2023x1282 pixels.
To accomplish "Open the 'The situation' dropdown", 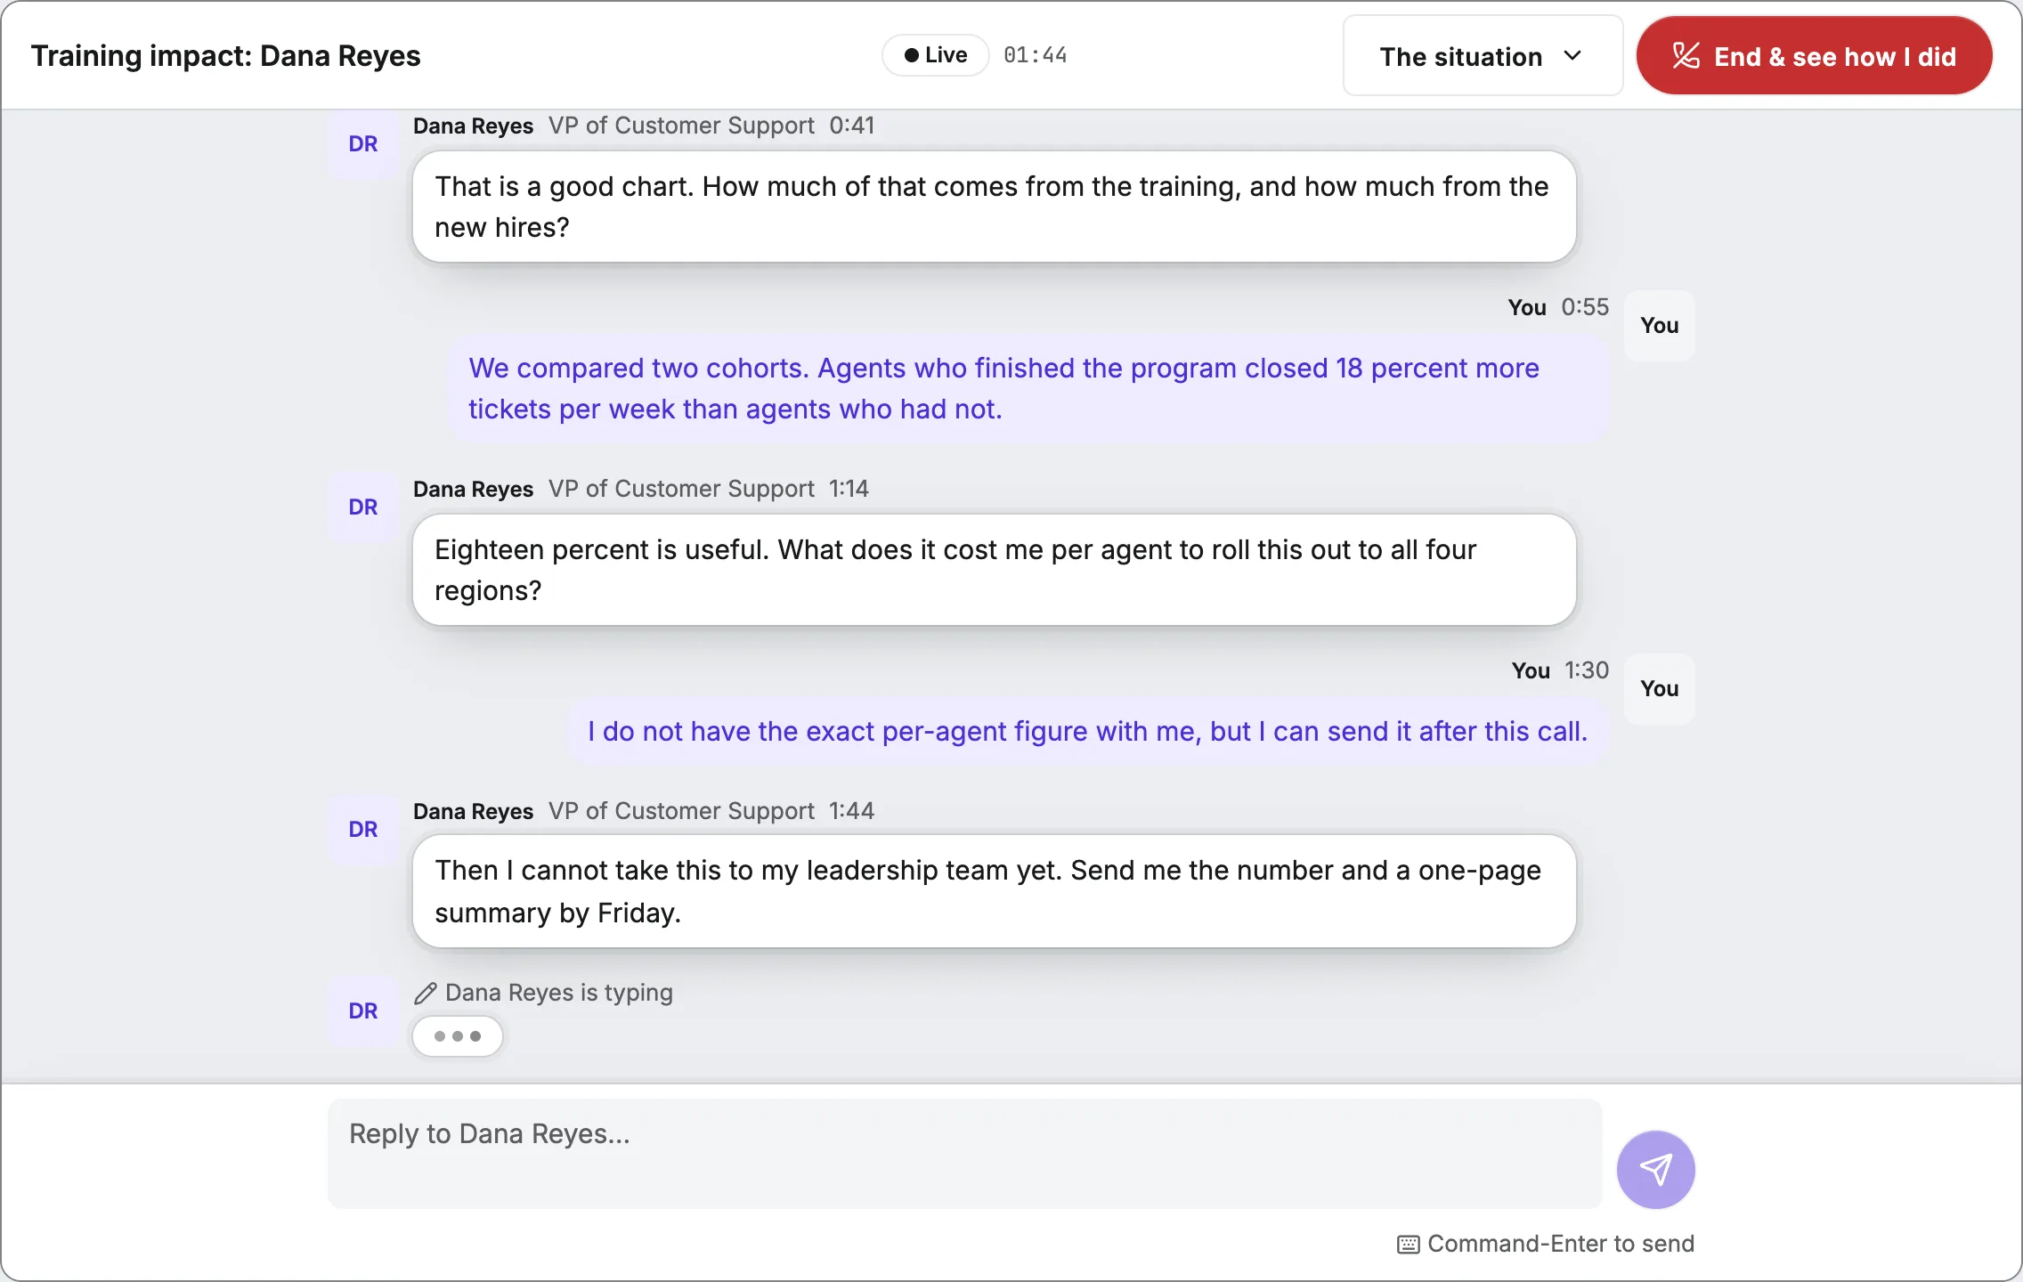I will (1483, 56).
